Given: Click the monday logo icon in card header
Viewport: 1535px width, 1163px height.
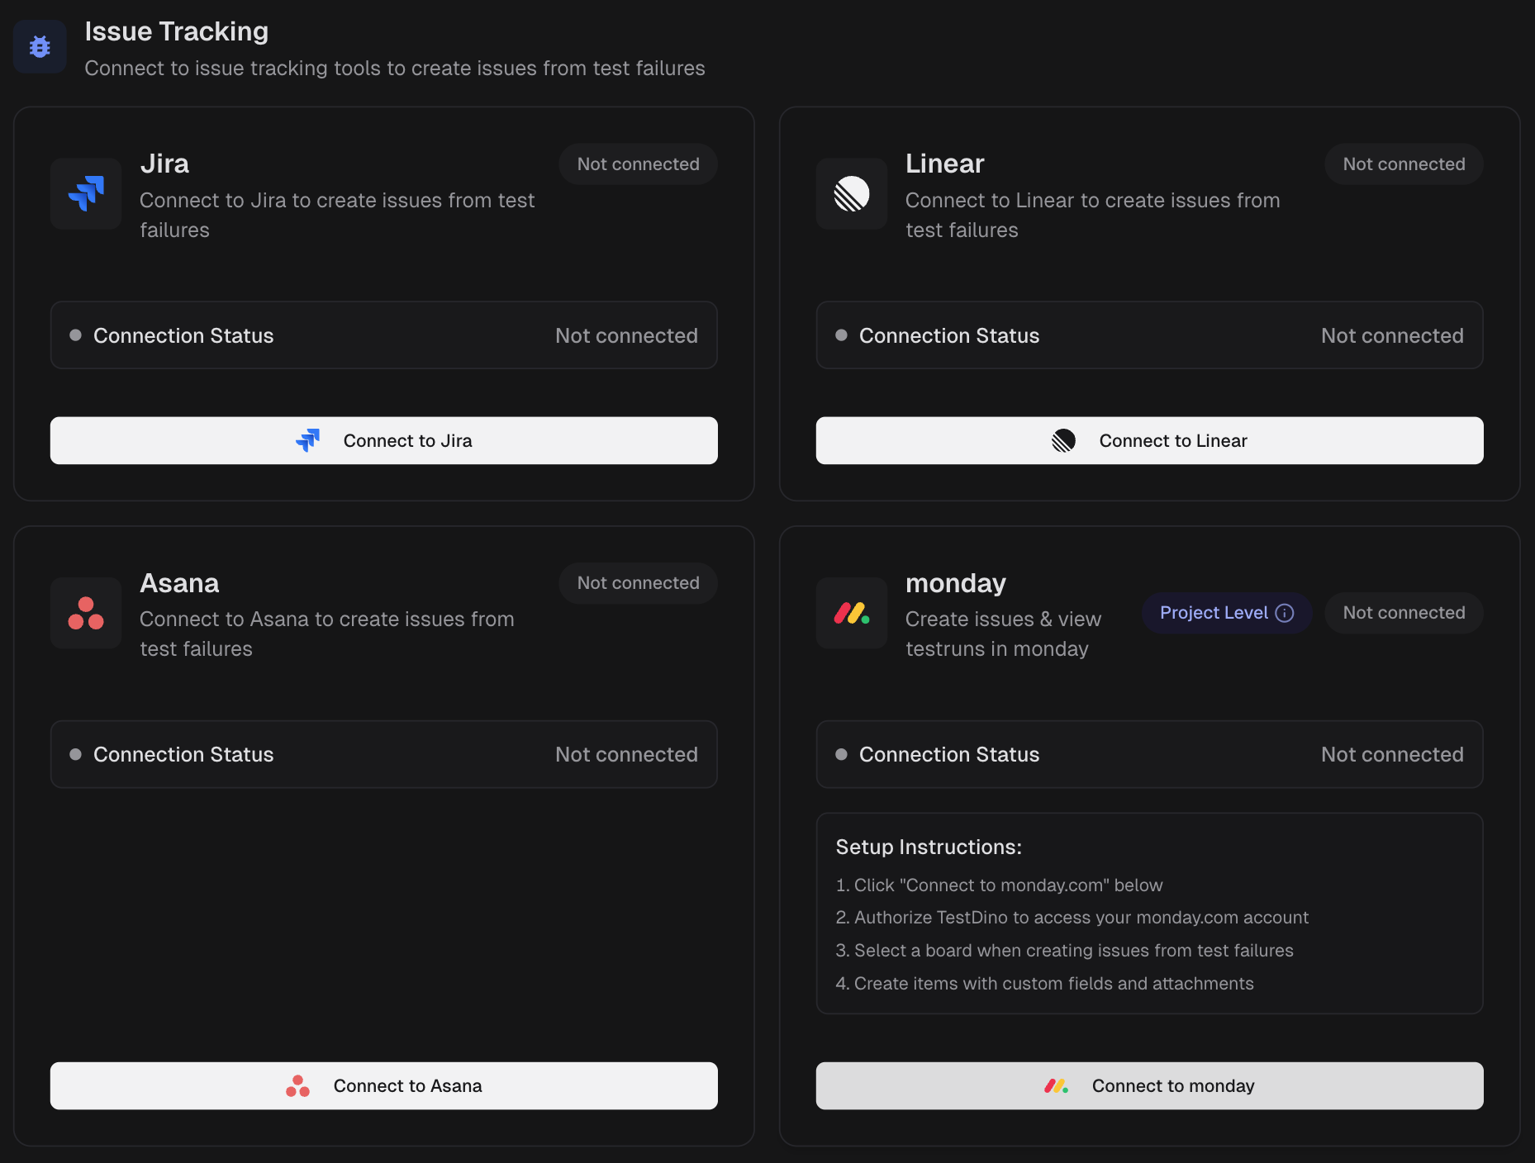Looking at the screenshot, I should pyautogui.click(x=852, y=613).
